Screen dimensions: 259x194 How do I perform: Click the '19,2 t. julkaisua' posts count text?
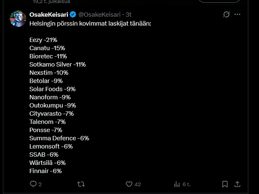[x=51, y=2]
